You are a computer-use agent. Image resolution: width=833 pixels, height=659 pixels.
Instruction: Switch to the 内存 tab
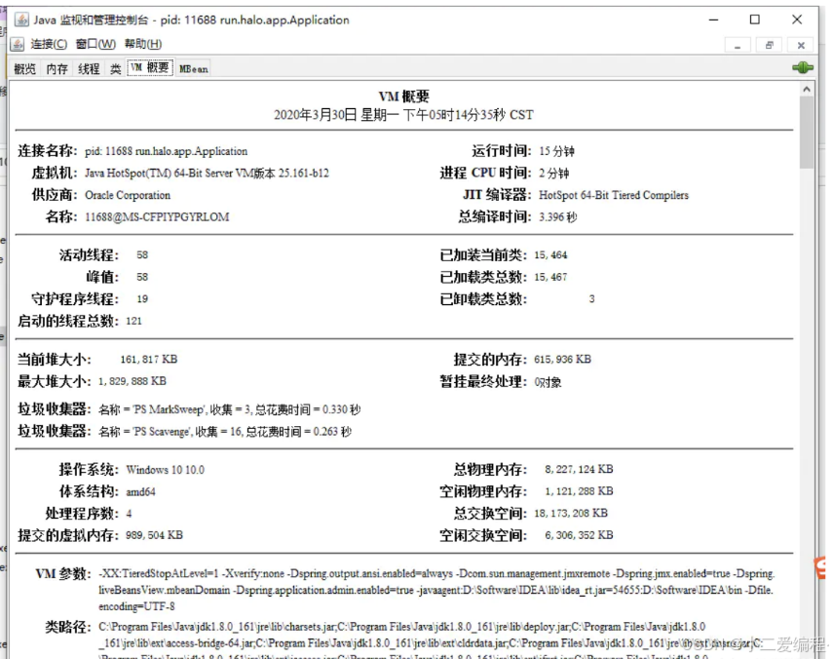[57, 68]
